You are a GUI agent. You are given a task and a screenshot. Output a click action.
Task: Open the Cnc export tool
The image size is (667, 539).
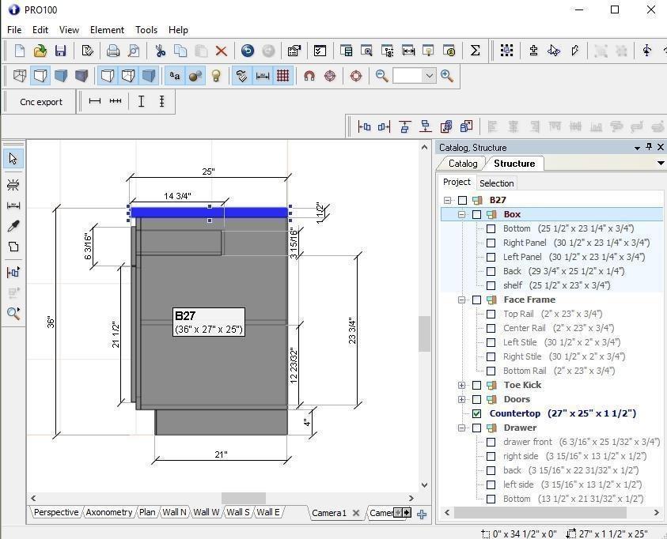(x=40, y=101)
